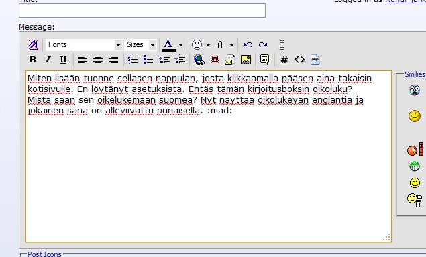The image size is (426, 257).
Task: Click the Insert Email Link icon
Action: [230, 60]
